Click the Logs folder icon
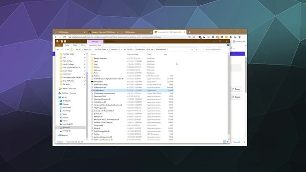 (92, 64)
